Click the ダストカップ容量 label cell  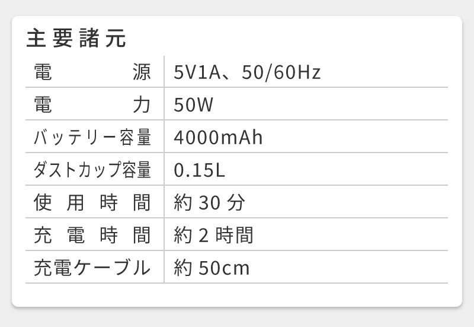(92, 170)
